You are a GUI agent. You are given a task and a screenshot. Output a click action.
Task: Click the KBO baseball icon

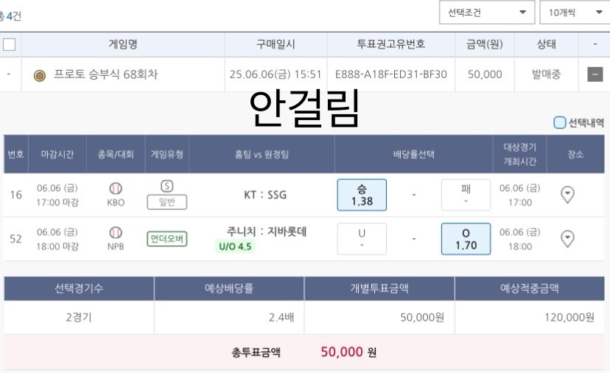(116, 188)
